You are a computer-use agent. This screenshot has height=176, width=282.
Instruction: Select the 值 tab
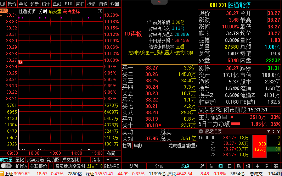(248, 166)
